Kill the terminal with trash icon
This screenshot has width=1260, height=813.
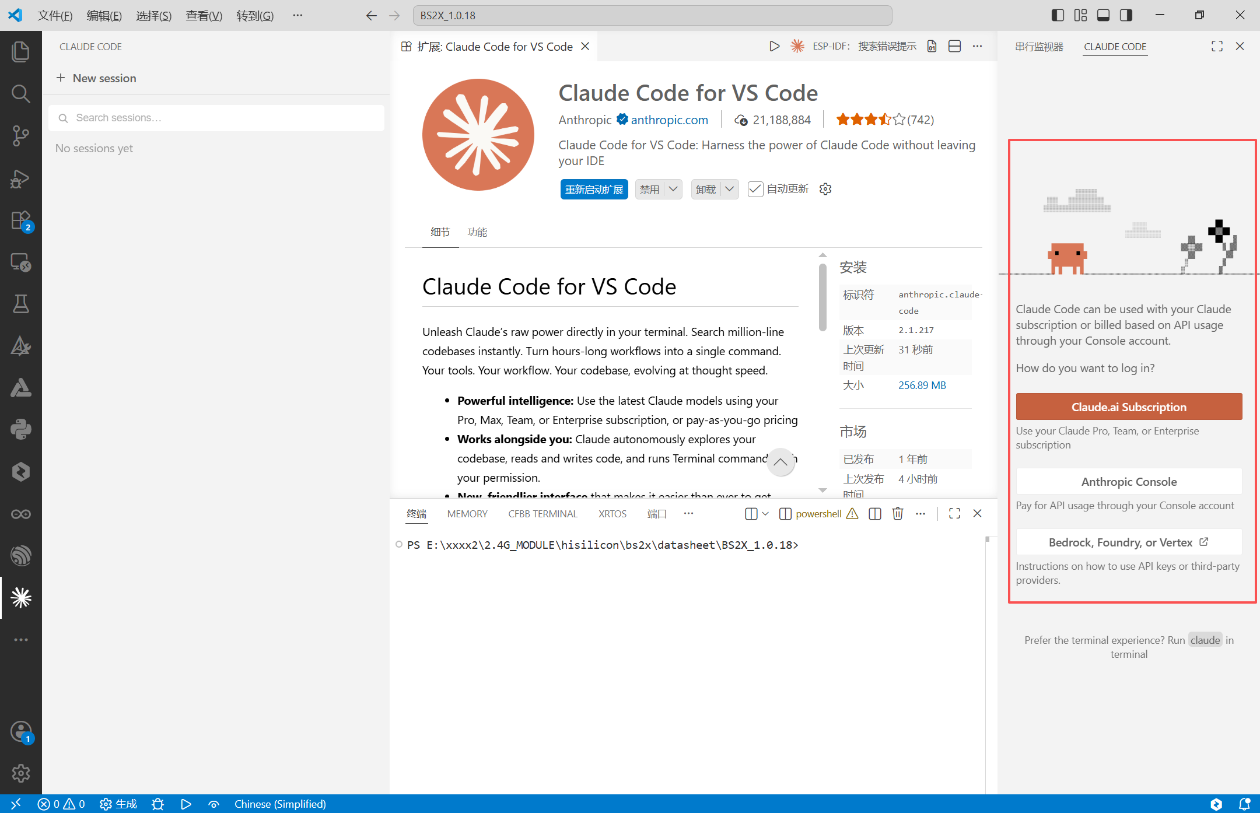tap(898, 513)
